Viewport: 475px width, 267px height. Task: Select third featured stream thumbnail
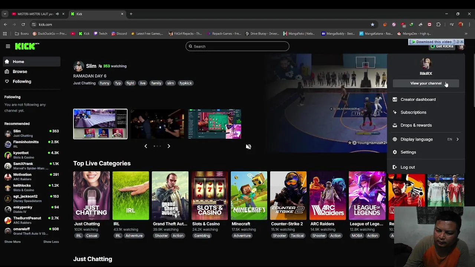tap(214, 124)
